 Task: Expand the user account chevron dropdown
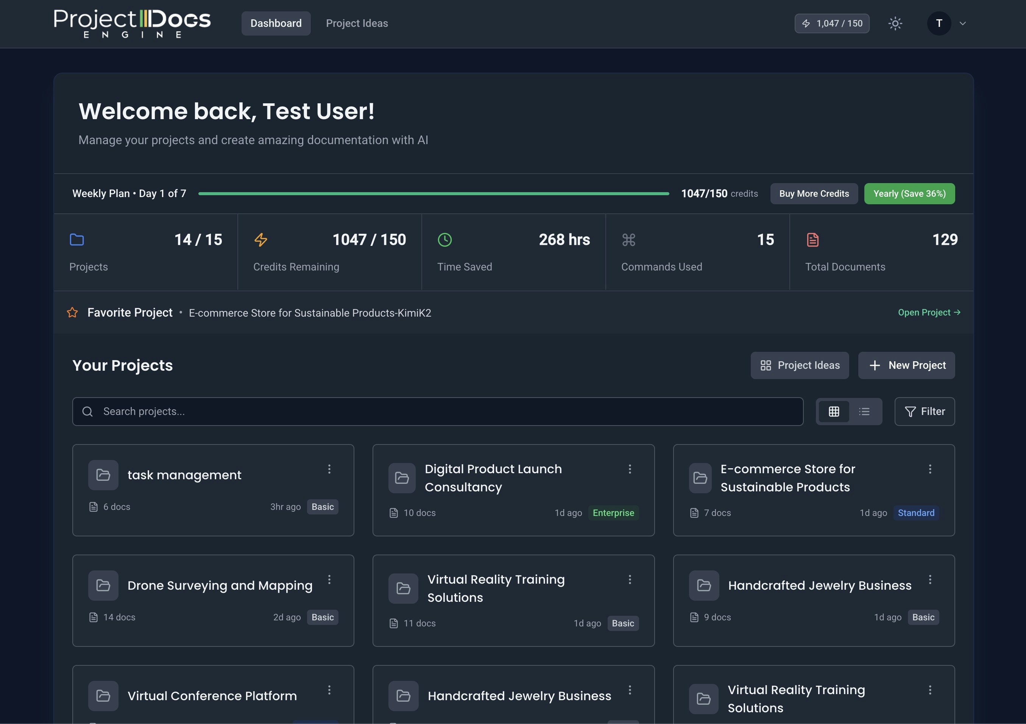click(963, 23)
